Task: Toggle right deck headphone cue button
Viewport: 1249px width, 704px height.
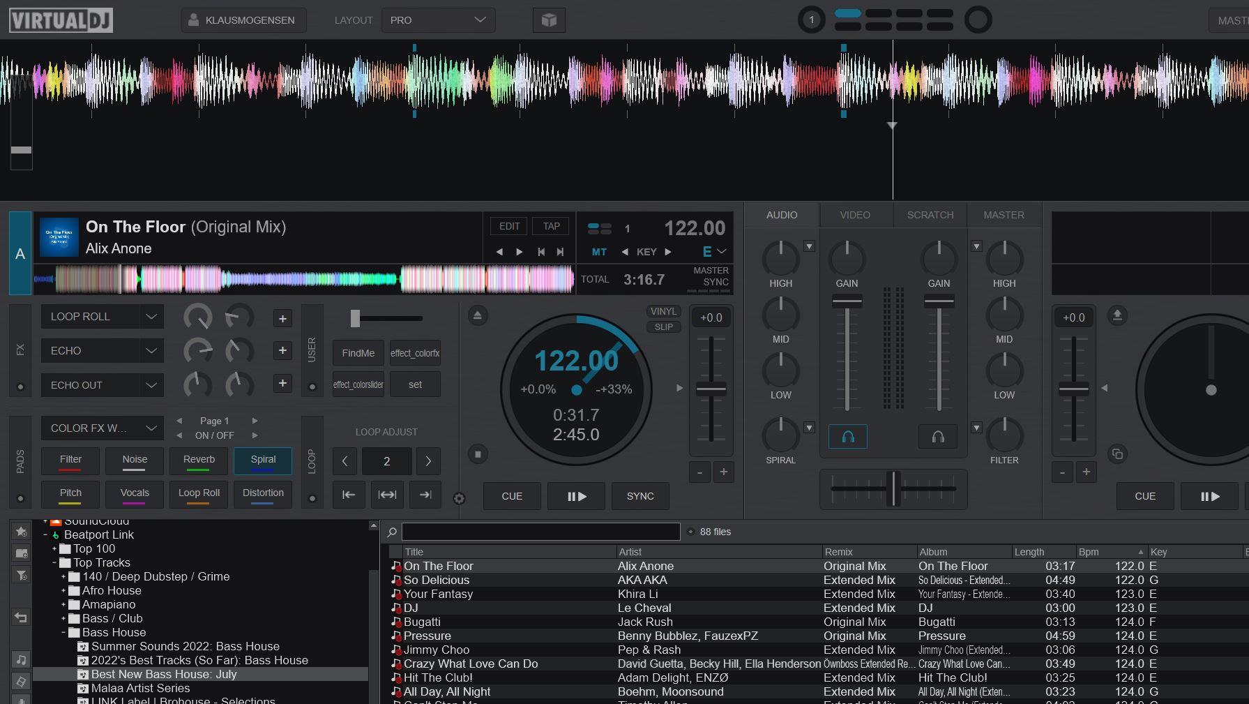Action: coord(938,437)
